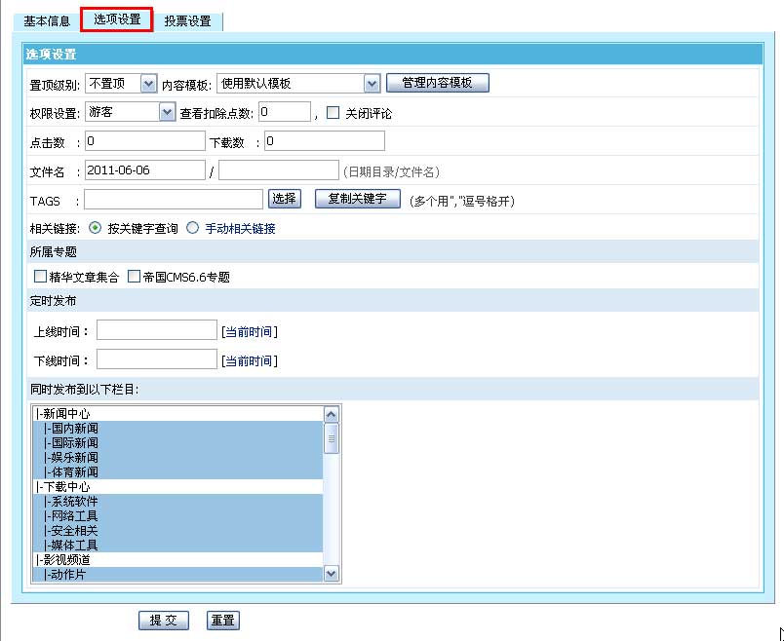Select the 按关键字查询 radio option
Image resolution: width=784 pixels, height=641 pixels.
pos(95,229)
